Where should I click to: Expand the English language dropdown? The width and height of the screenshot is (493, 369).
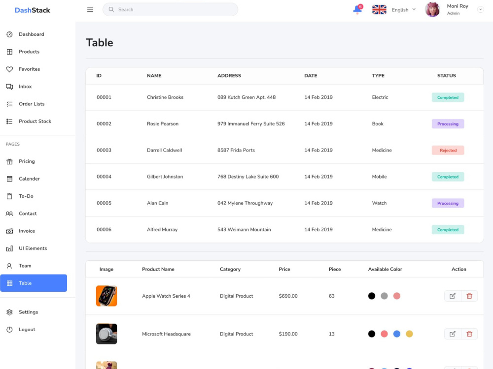coord(404,10)
